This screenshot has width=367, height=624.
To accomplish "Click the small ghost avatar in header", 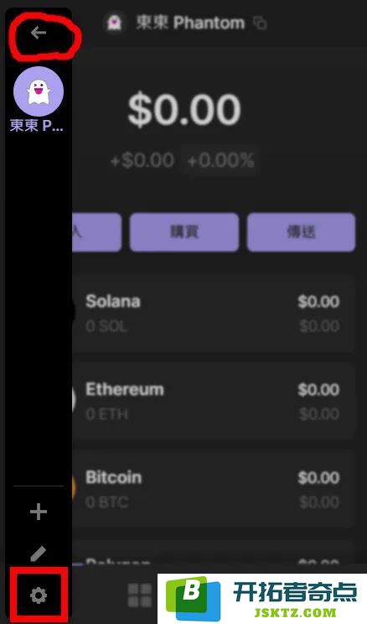I will pos(115,23).
